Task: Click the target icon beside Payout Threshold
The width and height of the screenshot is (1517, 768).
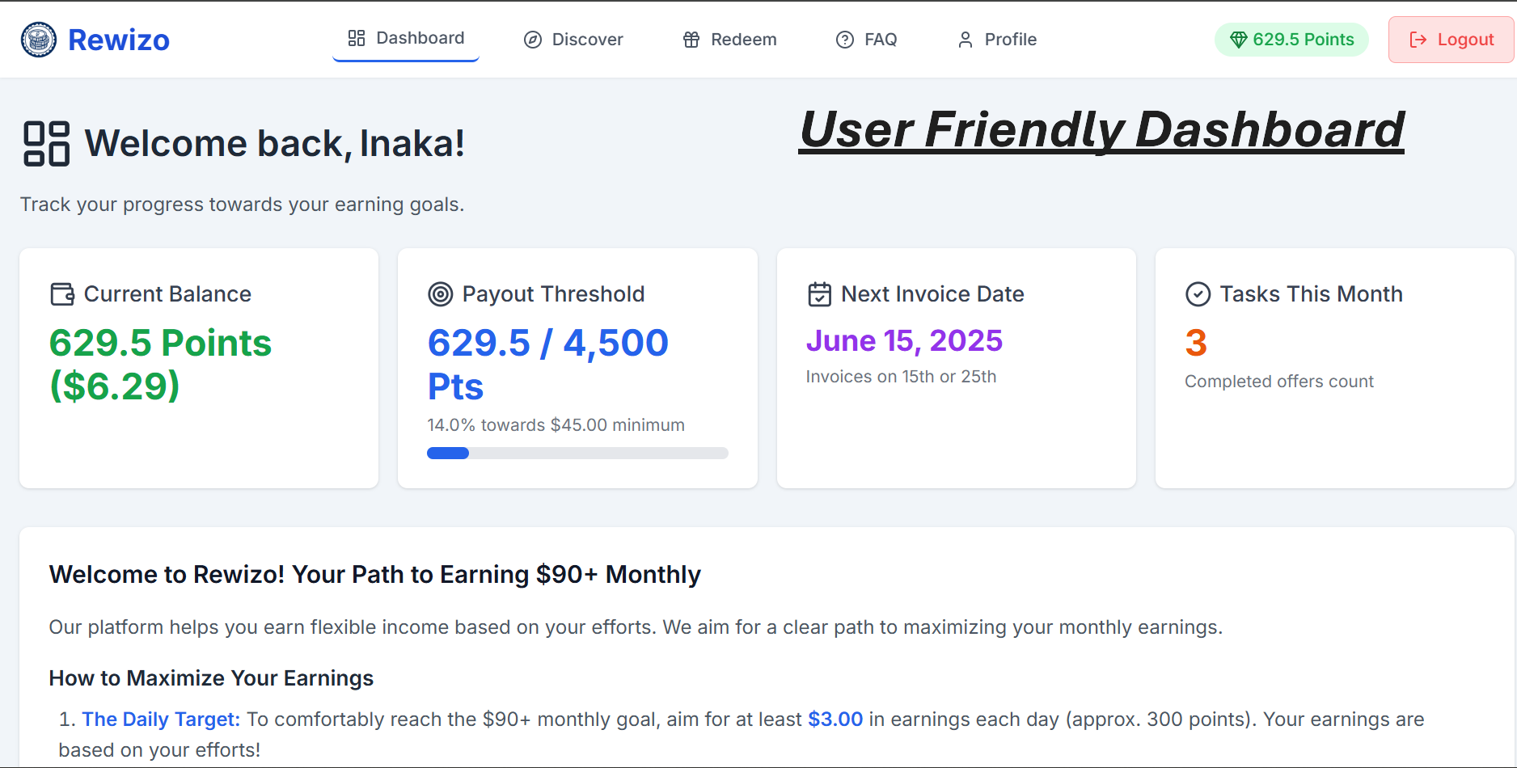Action: click(x=441, y=294)
